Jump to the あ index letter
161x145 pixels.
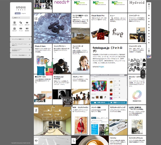149,16
